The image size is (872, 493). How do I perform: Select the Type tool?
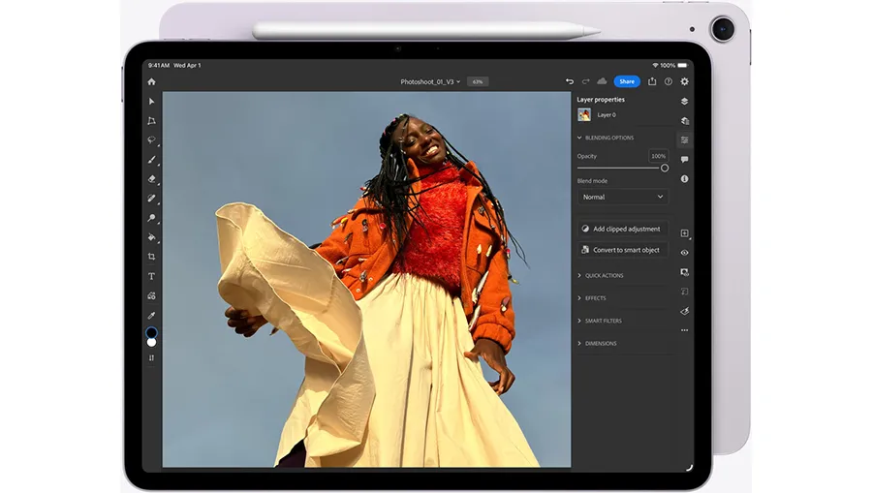[151, 276]
